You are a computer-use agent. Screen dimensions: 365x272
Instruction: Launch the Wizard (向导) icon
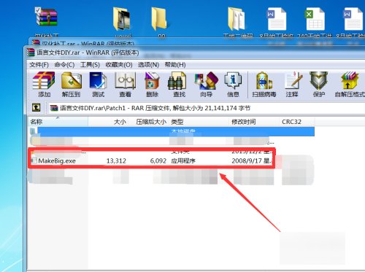[x=206, y=85]
